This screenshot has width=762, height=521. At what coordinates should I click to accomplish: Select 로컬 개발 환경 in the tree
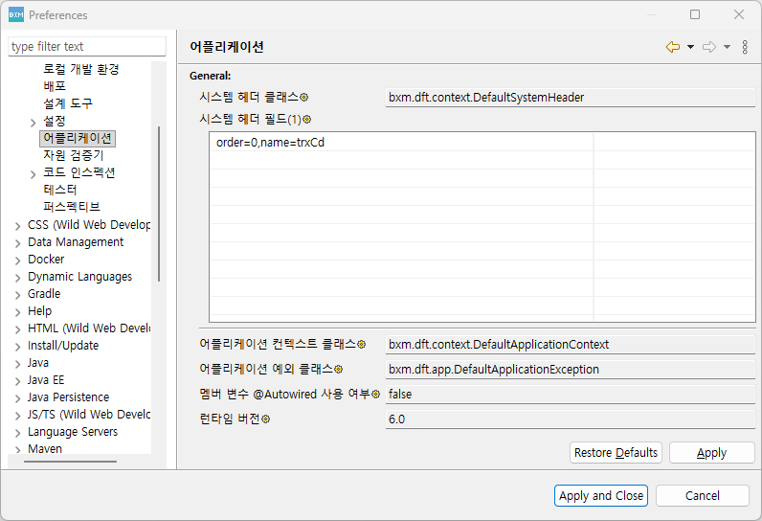[81, 69]
